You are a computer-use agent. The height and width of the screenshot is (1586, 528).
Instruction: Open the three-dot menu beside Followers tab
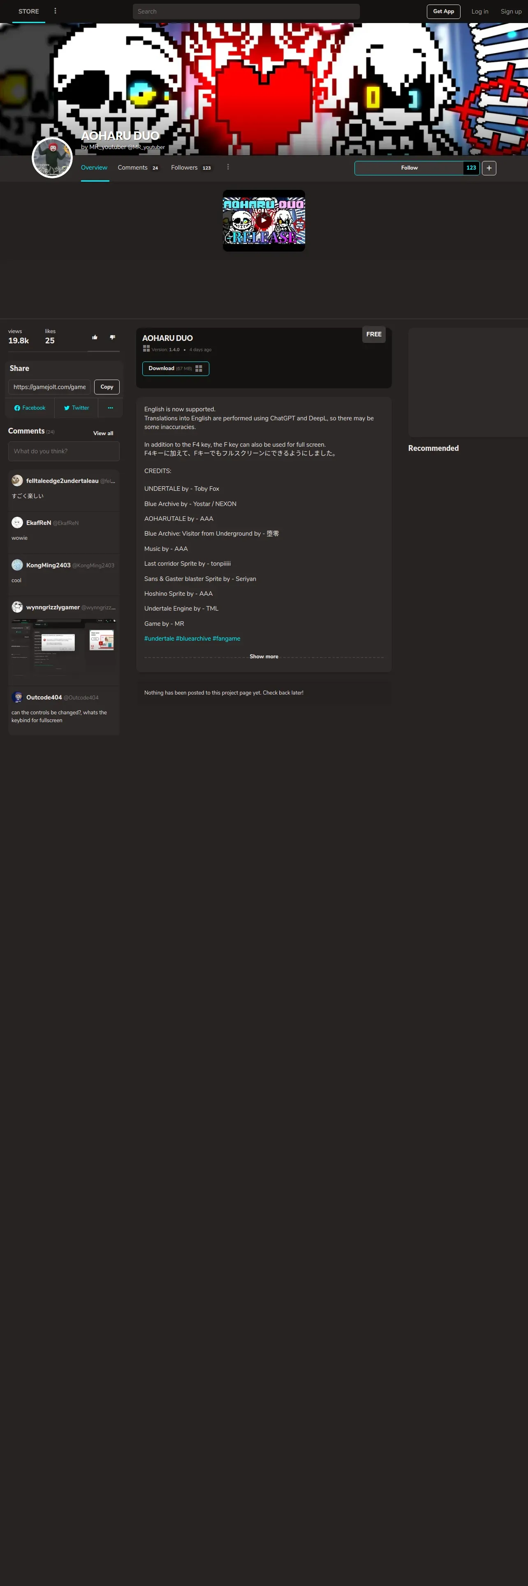click(x=228, y=168)
